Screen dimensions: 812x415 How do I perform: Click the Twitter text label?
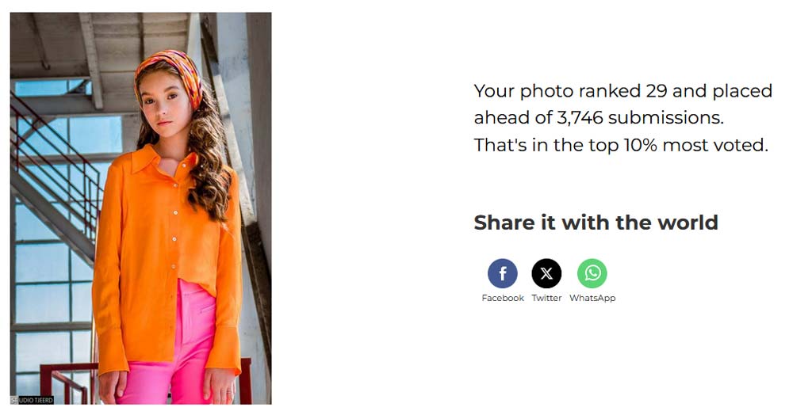coord(546,298)
